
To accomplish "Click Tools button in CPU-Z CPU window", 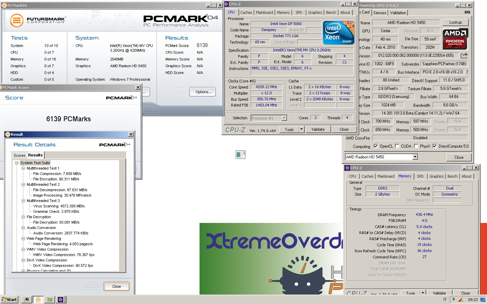I will [x=289, y=129].
